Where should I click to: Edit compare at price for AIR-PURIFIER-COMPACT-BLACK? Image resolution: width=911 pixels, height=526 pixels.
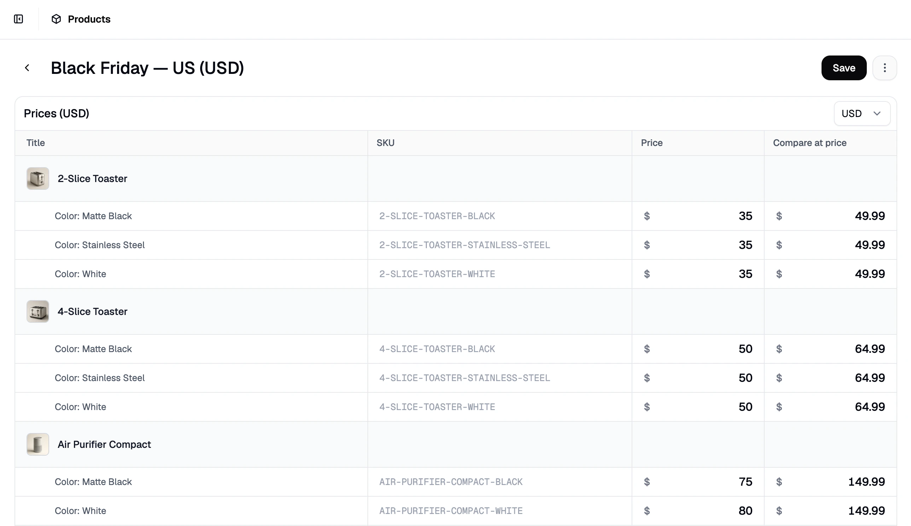coord(830,482)
